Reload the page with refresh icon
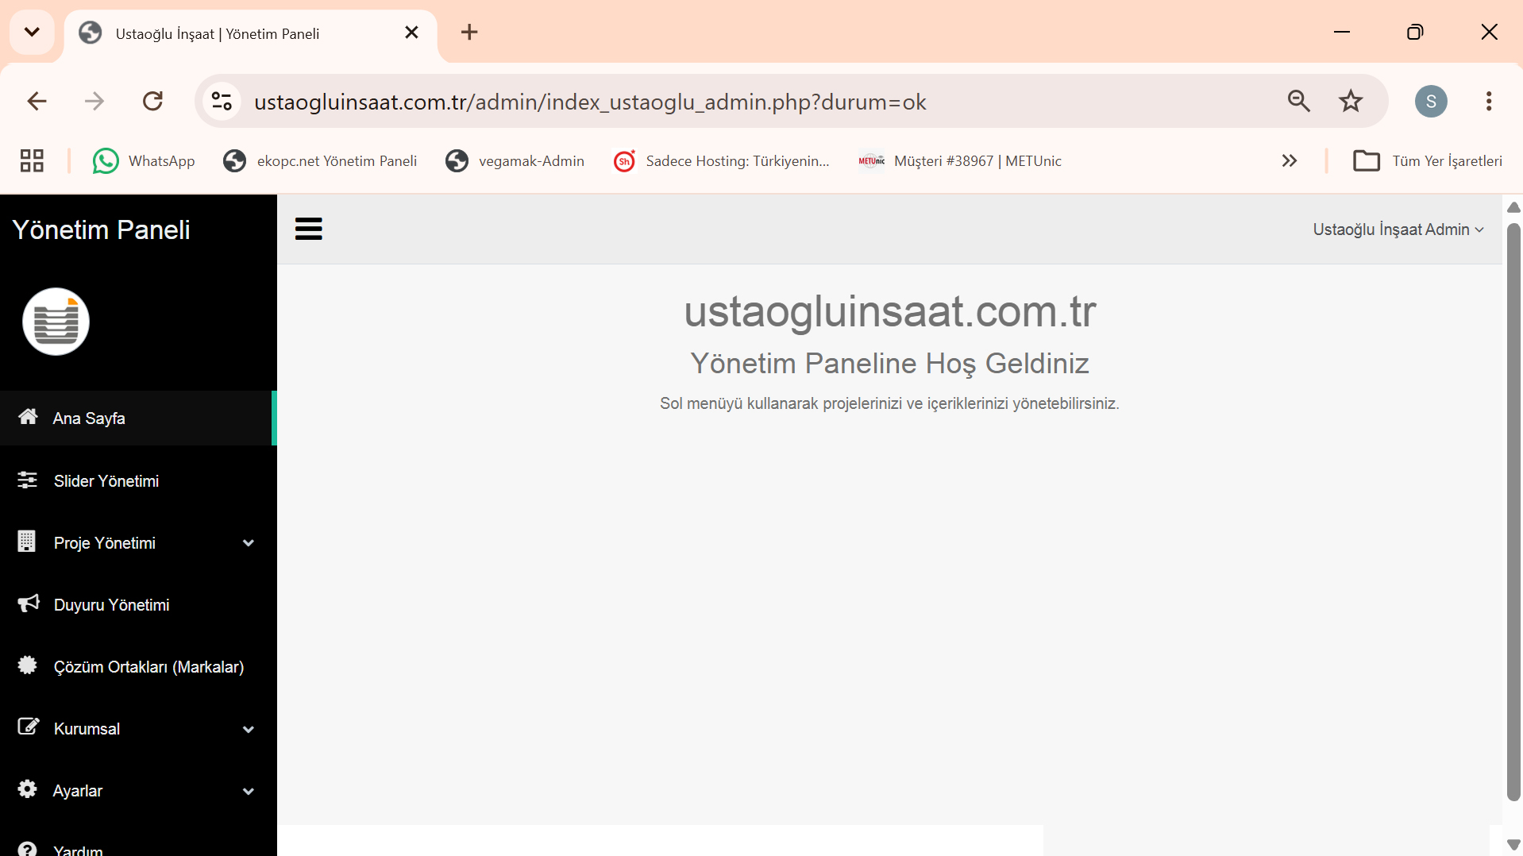The image size is (1523, 856). [x=152, y=101]
